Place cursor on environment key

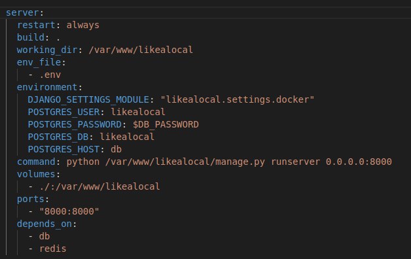coord(47,87)
